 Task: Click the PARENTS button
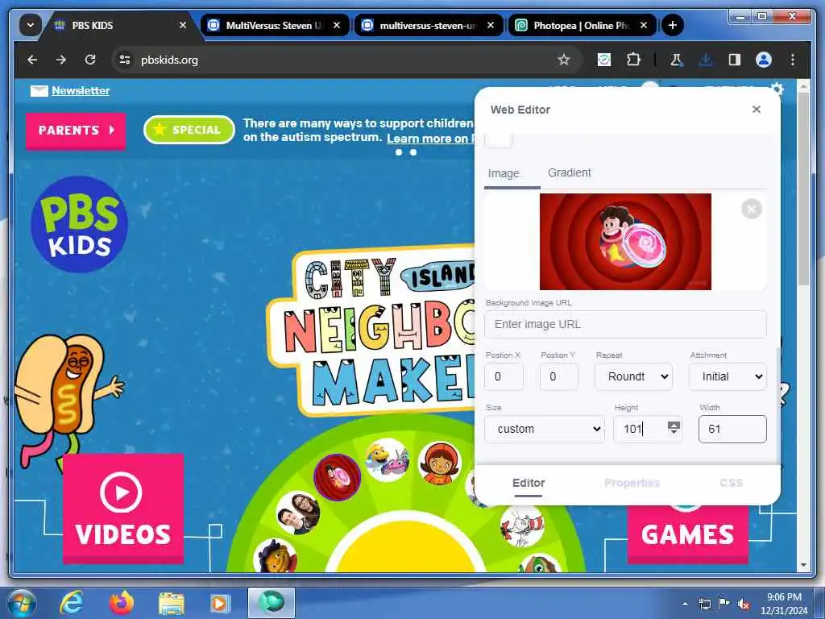pyautogui.click(x=76, y=130)
